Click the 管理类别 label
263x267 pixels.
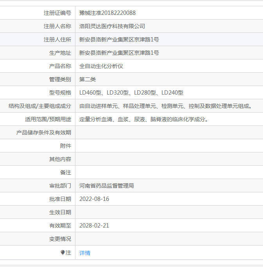60,79
